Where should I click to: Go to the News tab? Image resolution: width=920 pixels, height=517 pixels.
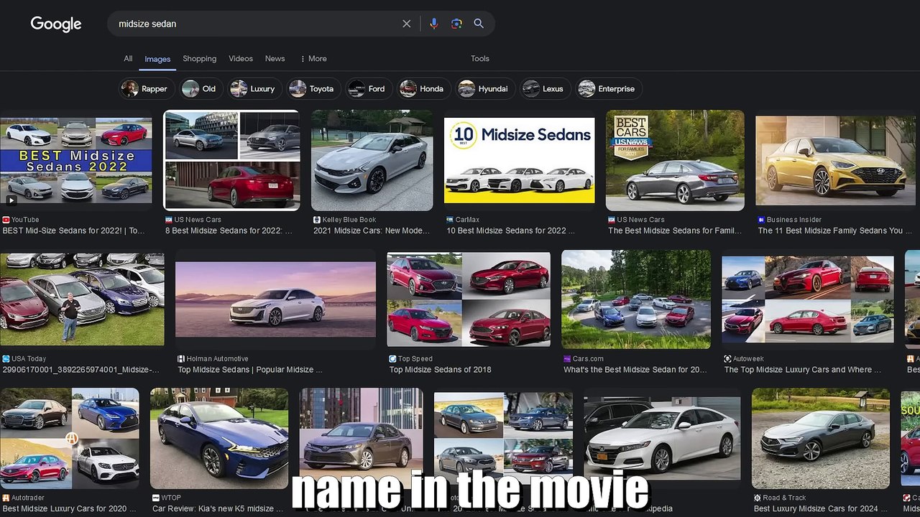[275, 59]
